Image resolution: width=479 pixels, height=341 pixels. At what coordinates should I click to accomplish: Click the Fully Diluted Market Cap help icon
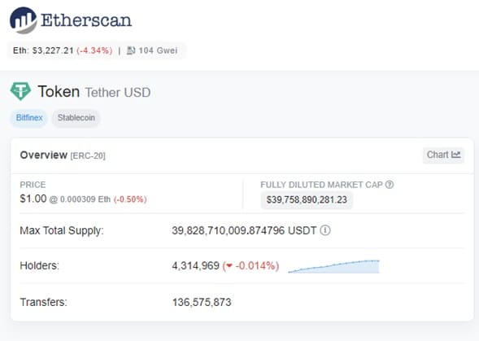(390, 185)
